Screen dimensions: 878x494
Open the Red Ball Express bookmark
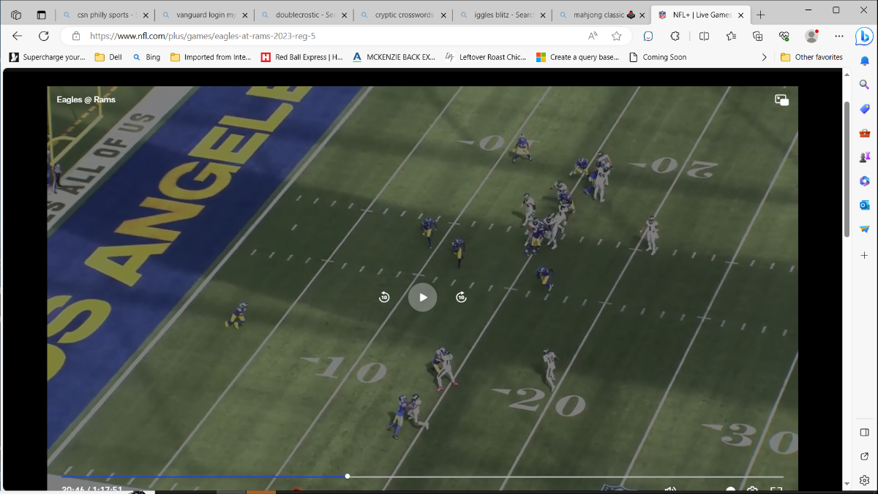(x=301, y=57)
